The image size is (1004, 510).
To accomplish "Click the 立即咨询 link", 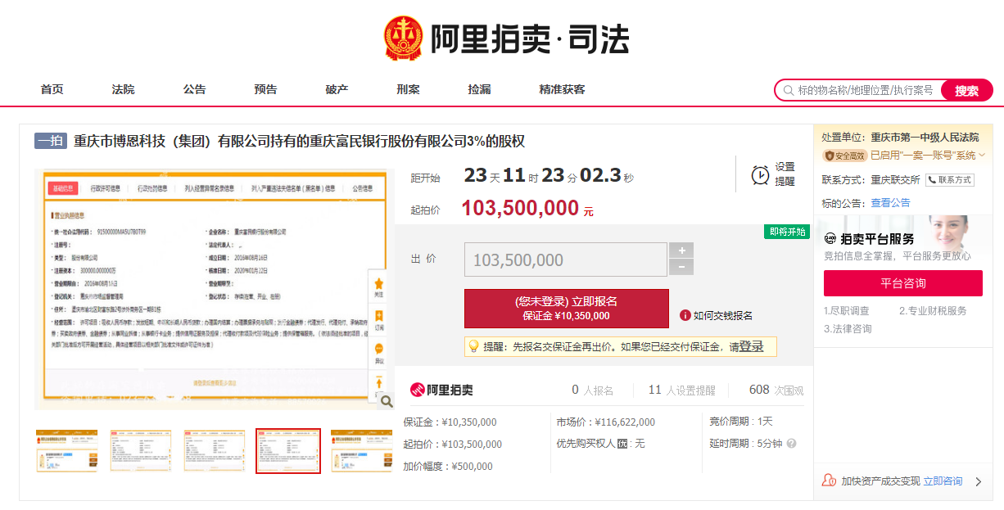I will tap(943, 481).
